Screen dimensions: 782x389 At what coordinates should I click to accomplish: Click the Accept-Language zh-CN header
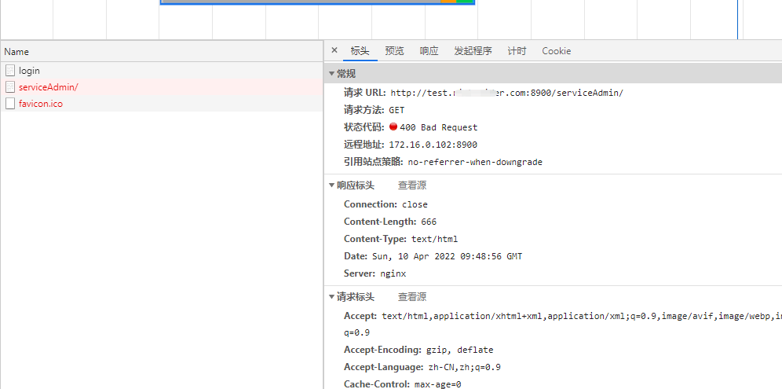pos(422,368)
